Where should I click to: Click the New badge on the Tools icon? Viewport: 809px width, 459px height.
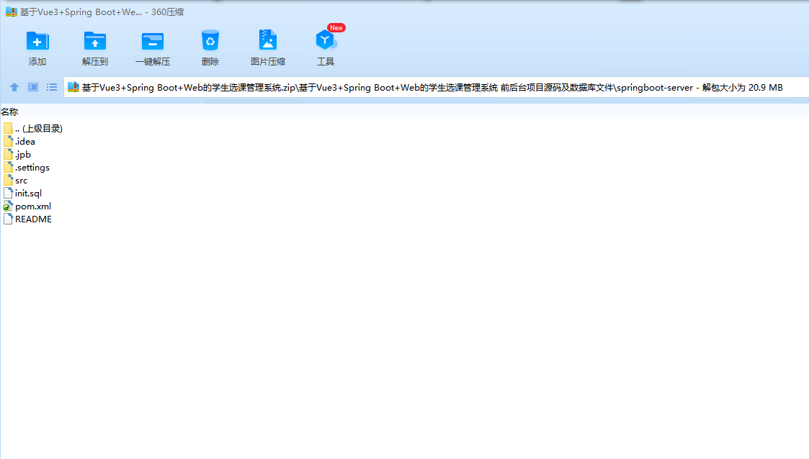[x=336, y=28]
